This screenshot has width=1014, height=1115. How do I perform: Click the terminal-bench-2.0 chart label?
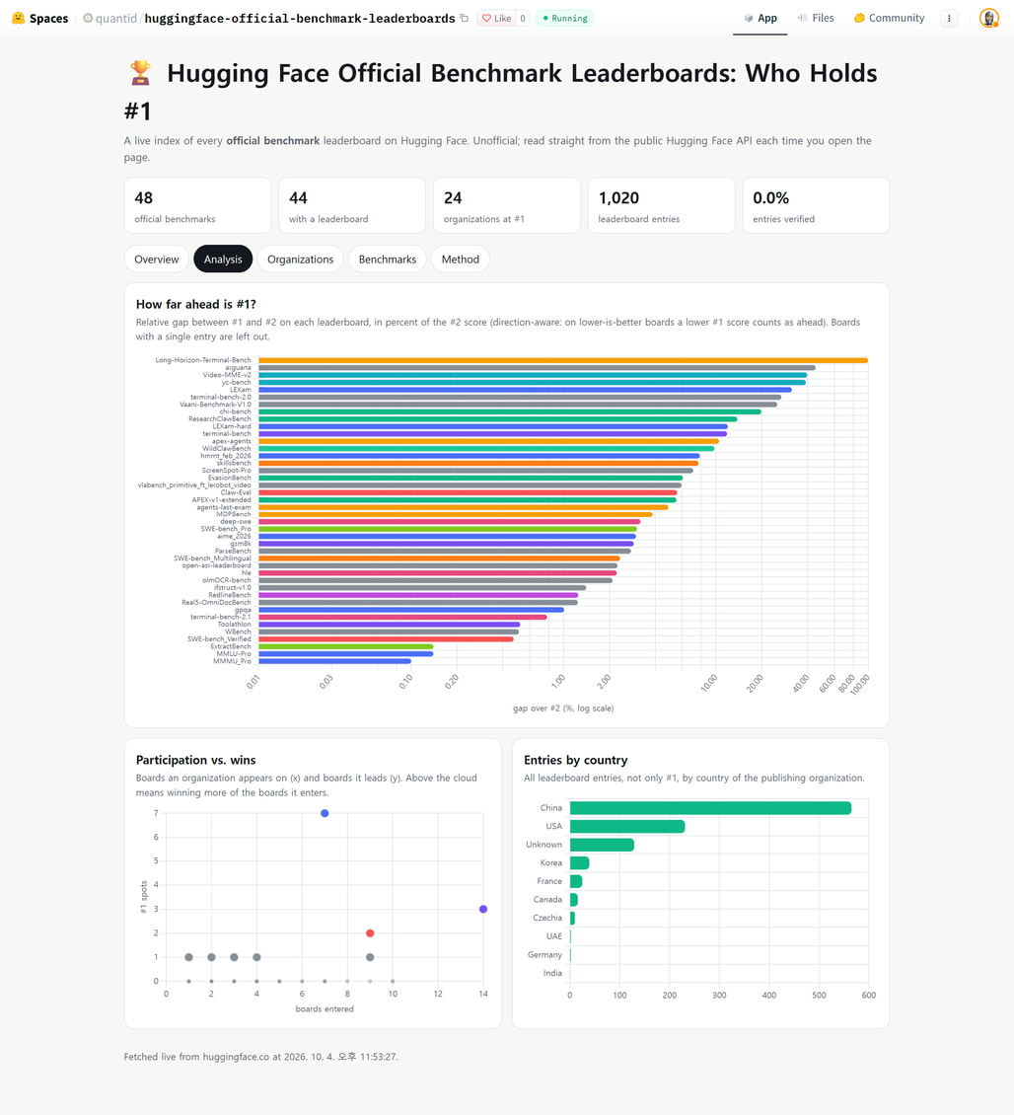(x=220, y=397)
